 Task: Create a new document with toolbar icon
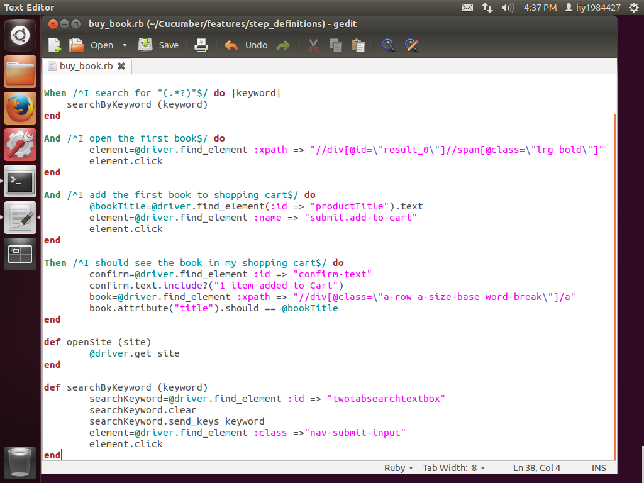click(x=55, y=45)
